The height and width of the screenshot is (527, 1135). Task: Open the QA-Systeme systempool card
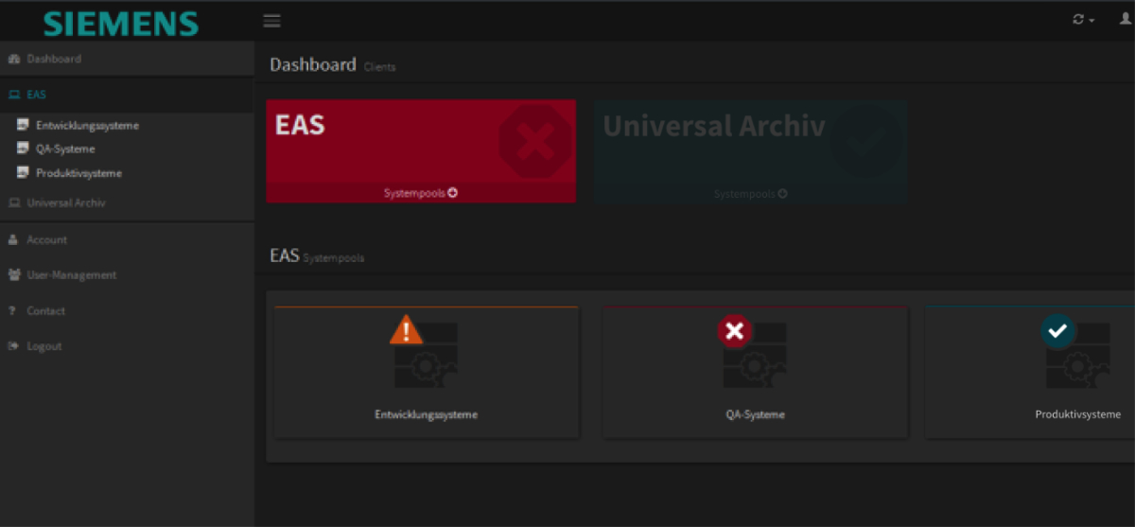[755, 372]
